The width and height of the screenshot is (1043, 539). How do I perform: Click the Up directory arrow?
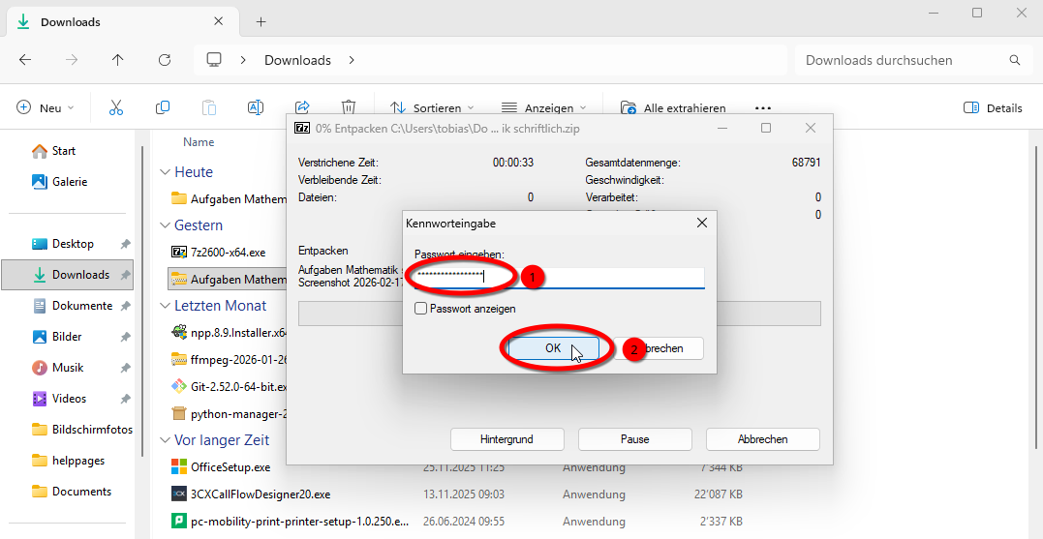(118, 60)
